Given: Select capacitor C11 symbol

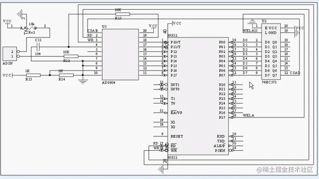Looking at the screenshot, I should click(38, 47).
